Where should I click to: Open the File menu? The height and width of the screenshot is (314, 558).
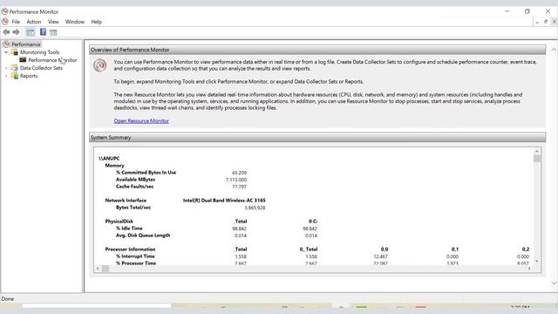click(x=16, y=22)
